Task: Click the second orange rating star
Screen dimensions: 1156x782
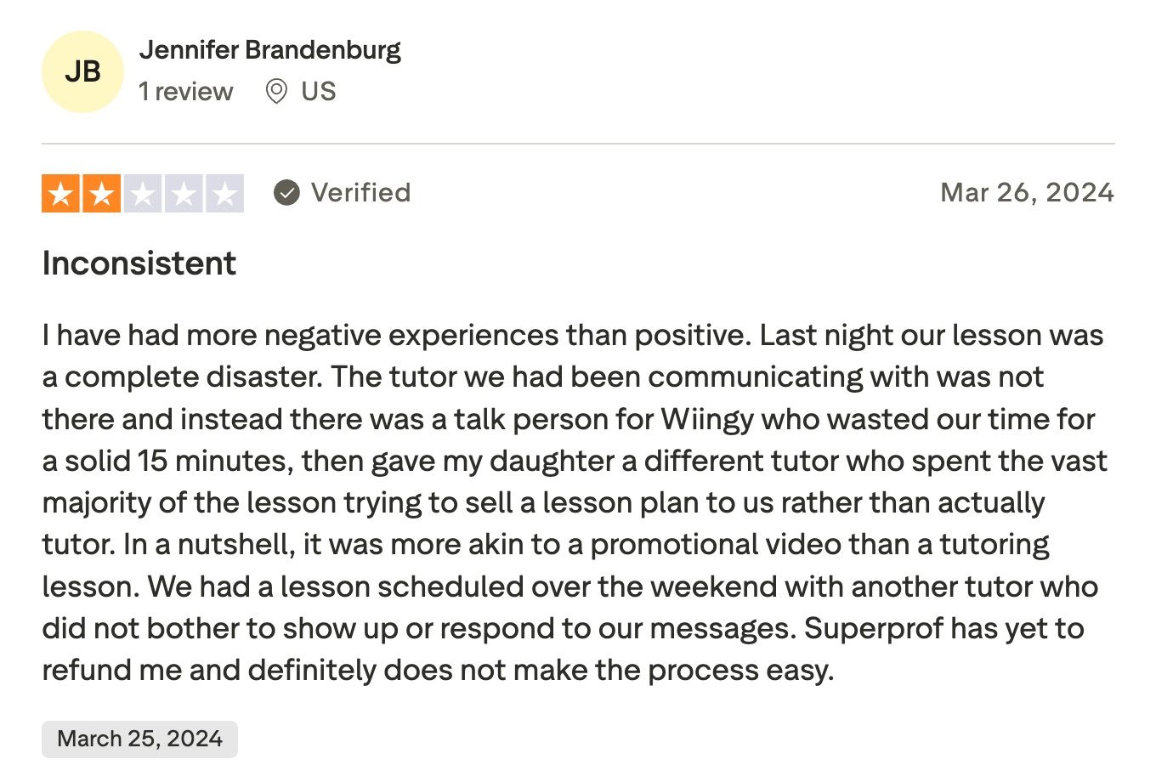Action: [102, 194]
